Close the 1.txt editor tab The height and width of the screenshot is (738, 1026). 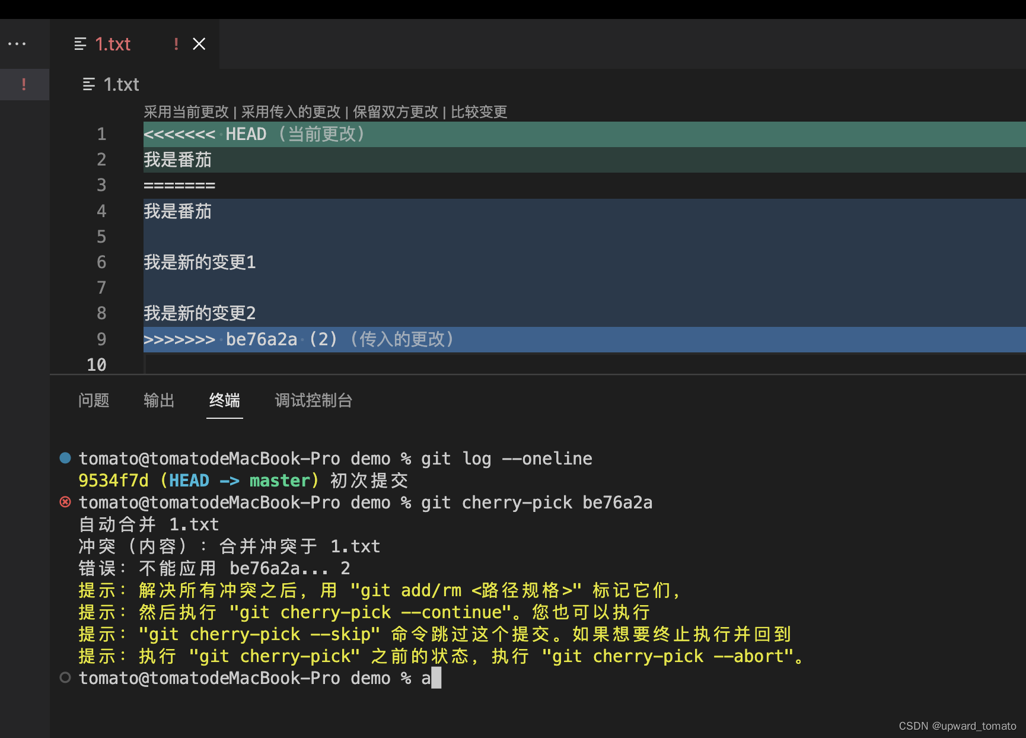[x=199, y=44]
